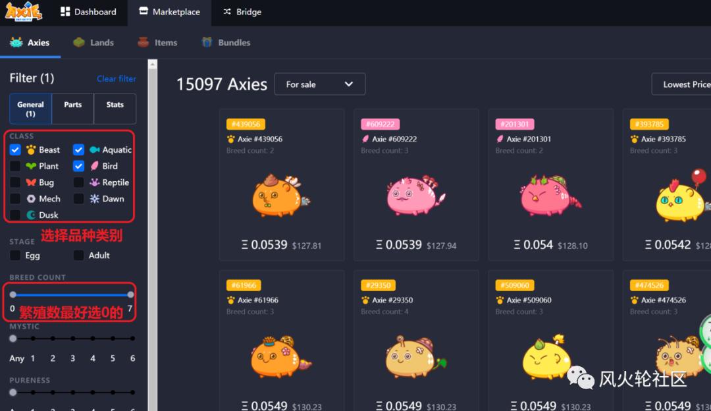711x411 pixels.
Task: Enable the Mech class checkbox
Action: pos(15,199)
